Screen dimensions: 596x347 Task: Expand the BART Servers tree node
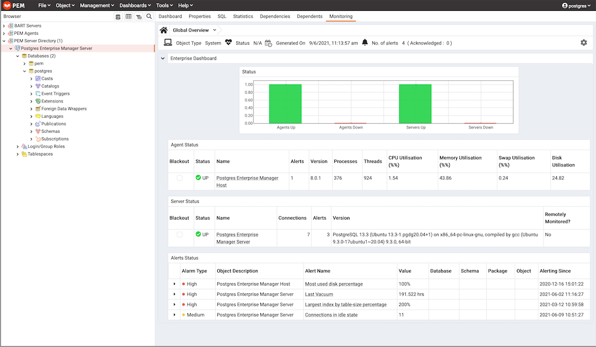pos(4,26)
